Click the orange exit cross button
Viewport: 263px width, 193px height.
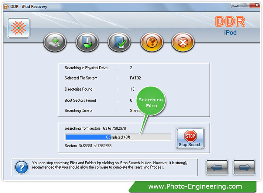(x=183, y=42)
